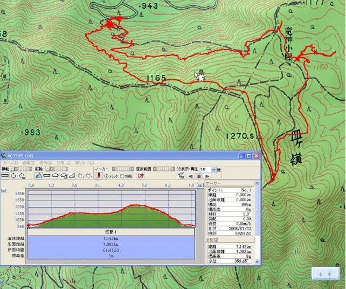Screen dimensions: 346x289
Task: Click the 3D fly-through airplane icon
Action: (x=181, y=176)
